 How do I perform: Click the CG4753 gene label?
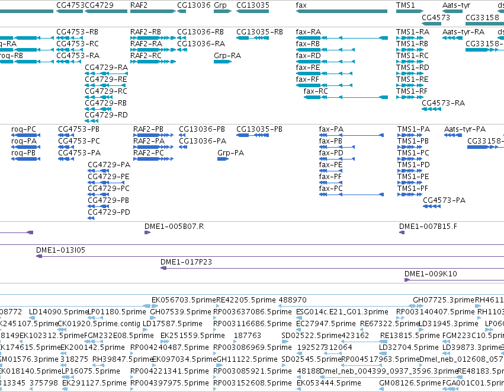click(70, 5)
